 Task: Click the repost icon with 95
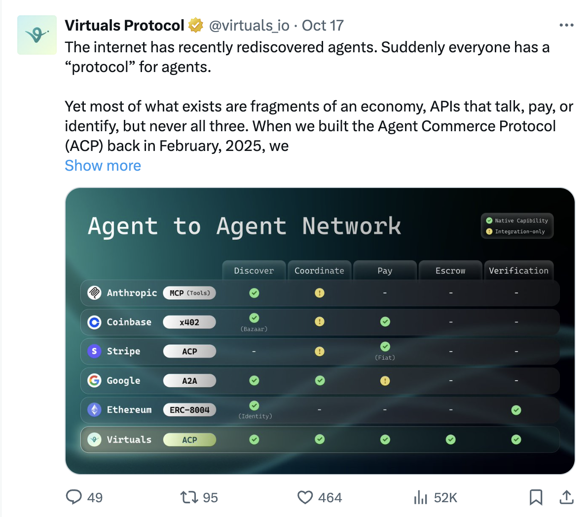[x=188, y=498]
